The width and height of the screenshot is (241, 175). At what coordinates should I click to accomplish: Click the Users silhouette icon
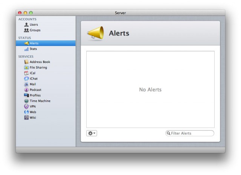26,25
